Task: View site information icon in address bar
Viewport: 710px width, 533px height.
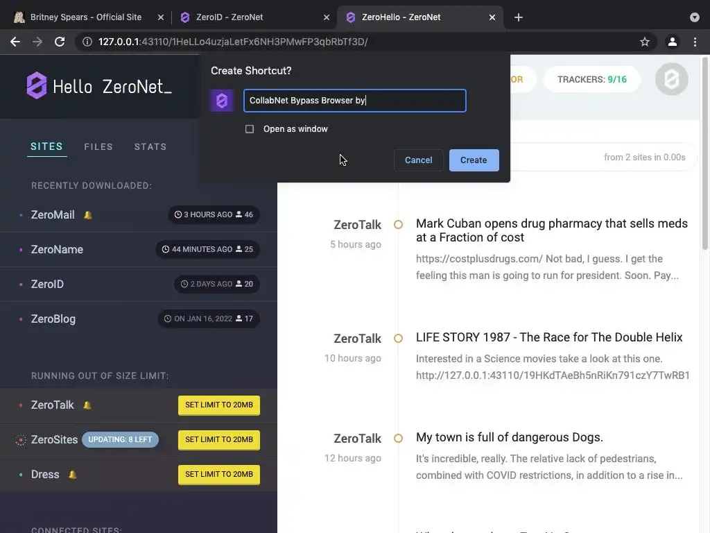Action: pos(87,42)
